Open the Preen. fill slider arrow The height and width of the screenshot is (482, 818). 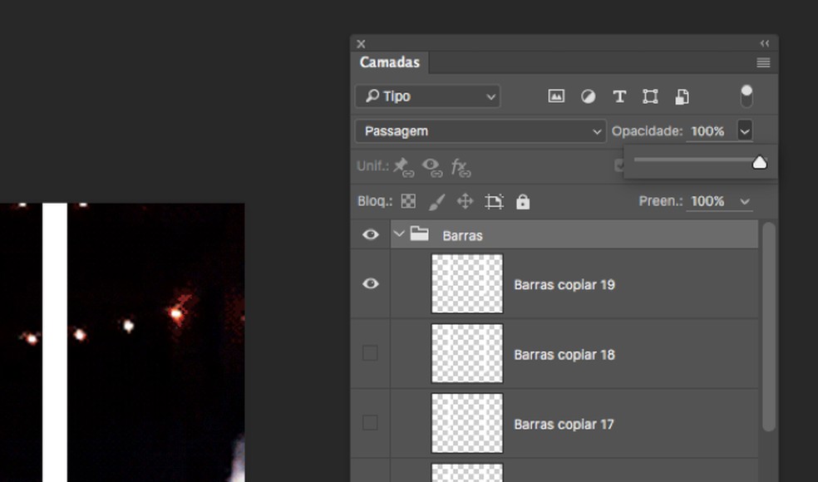point(745,202)
